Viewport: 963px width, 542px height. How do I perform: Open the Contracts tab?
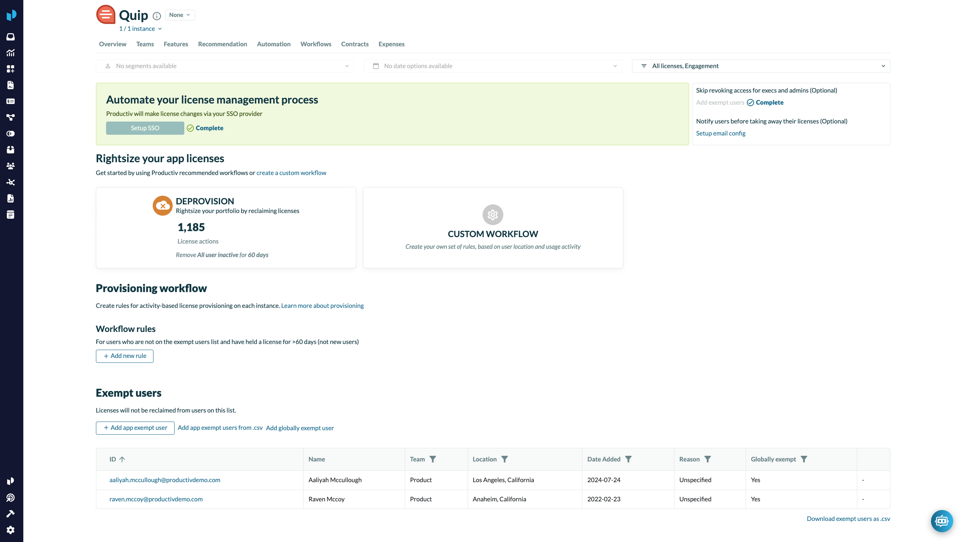354,44
